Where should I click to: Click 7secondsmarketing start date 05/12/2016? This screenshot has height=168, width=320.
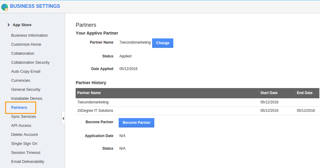click(269, 102)
